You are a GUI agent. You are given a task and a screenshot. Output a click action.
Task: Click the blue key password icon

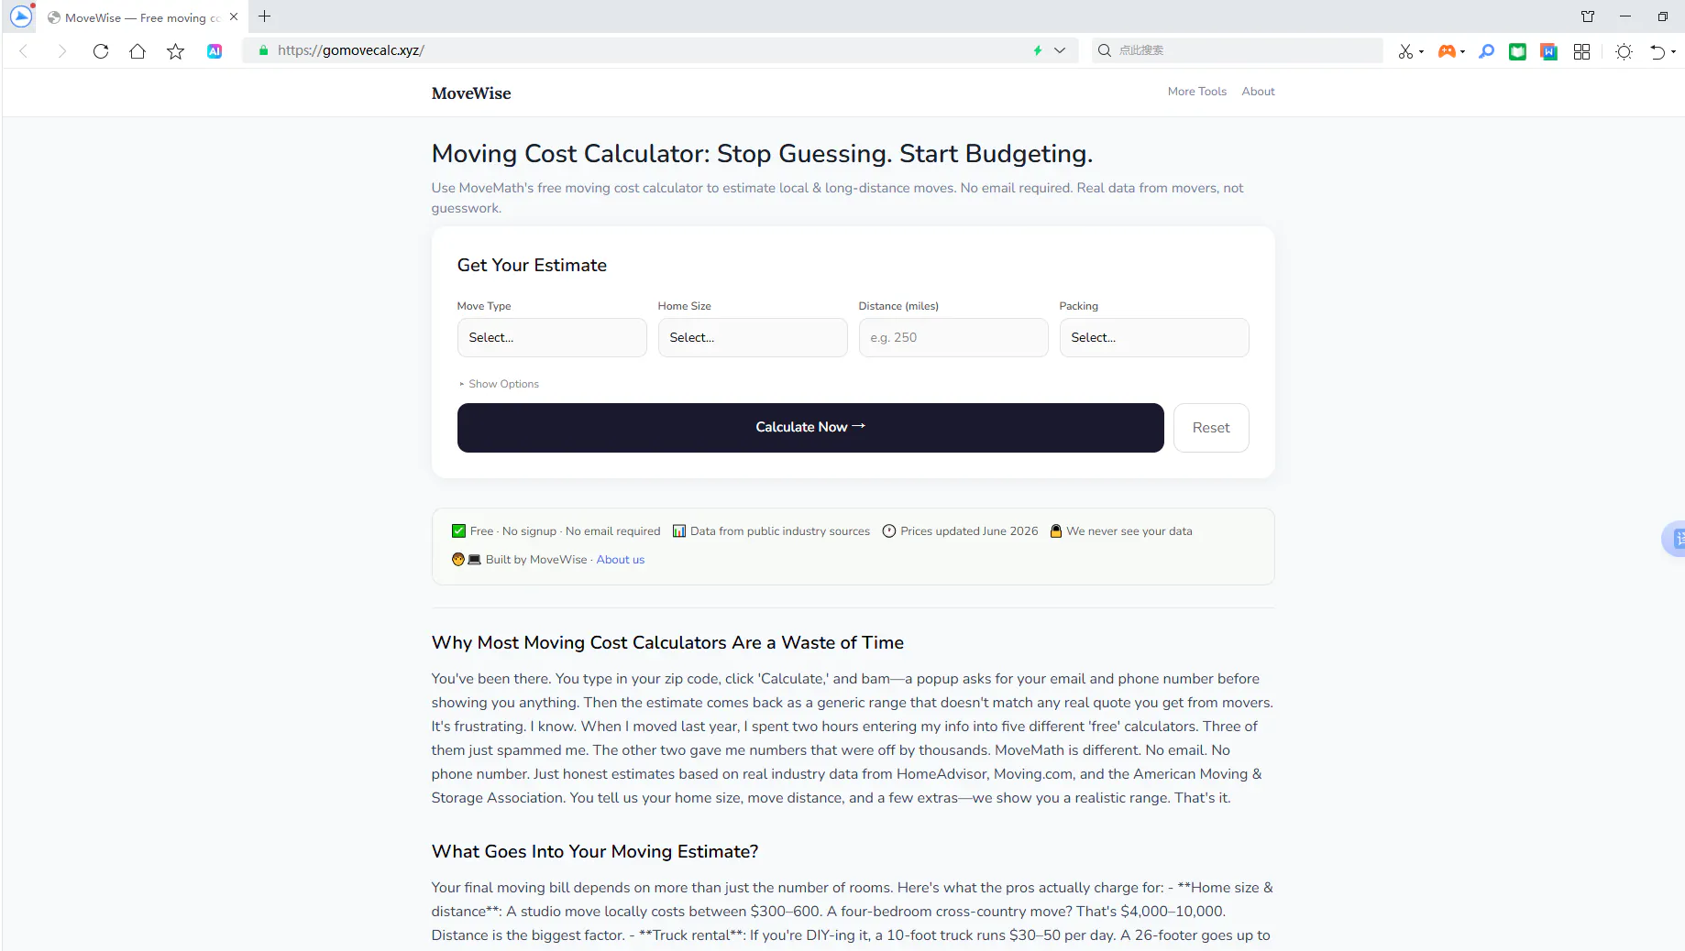(x=1486, y=51)
